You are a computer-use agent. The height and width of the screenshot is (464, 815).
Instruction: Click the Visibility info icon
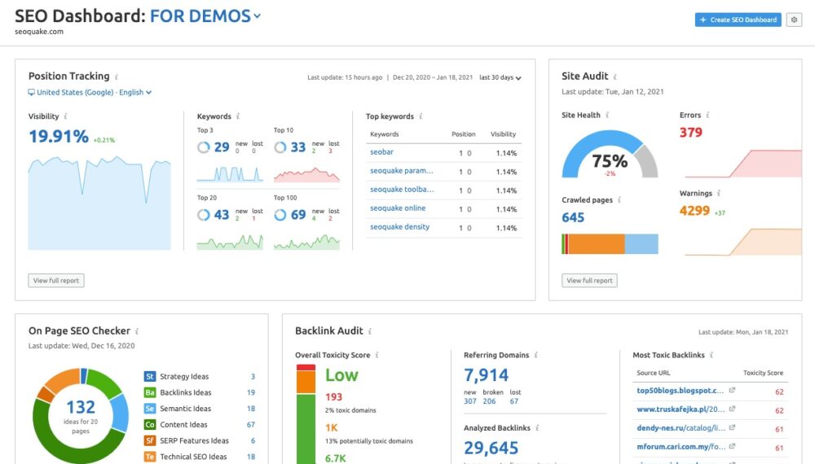point(65,116)
